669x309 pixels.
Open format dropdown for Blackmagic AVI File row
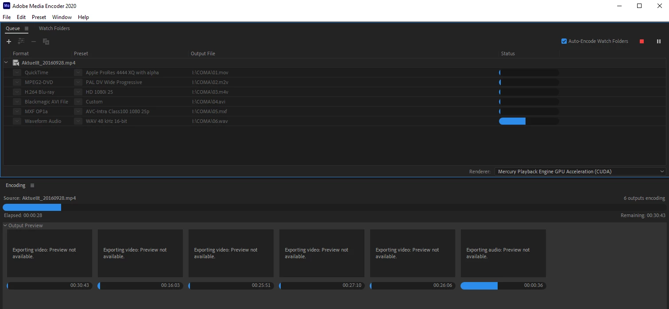(17, 102)
